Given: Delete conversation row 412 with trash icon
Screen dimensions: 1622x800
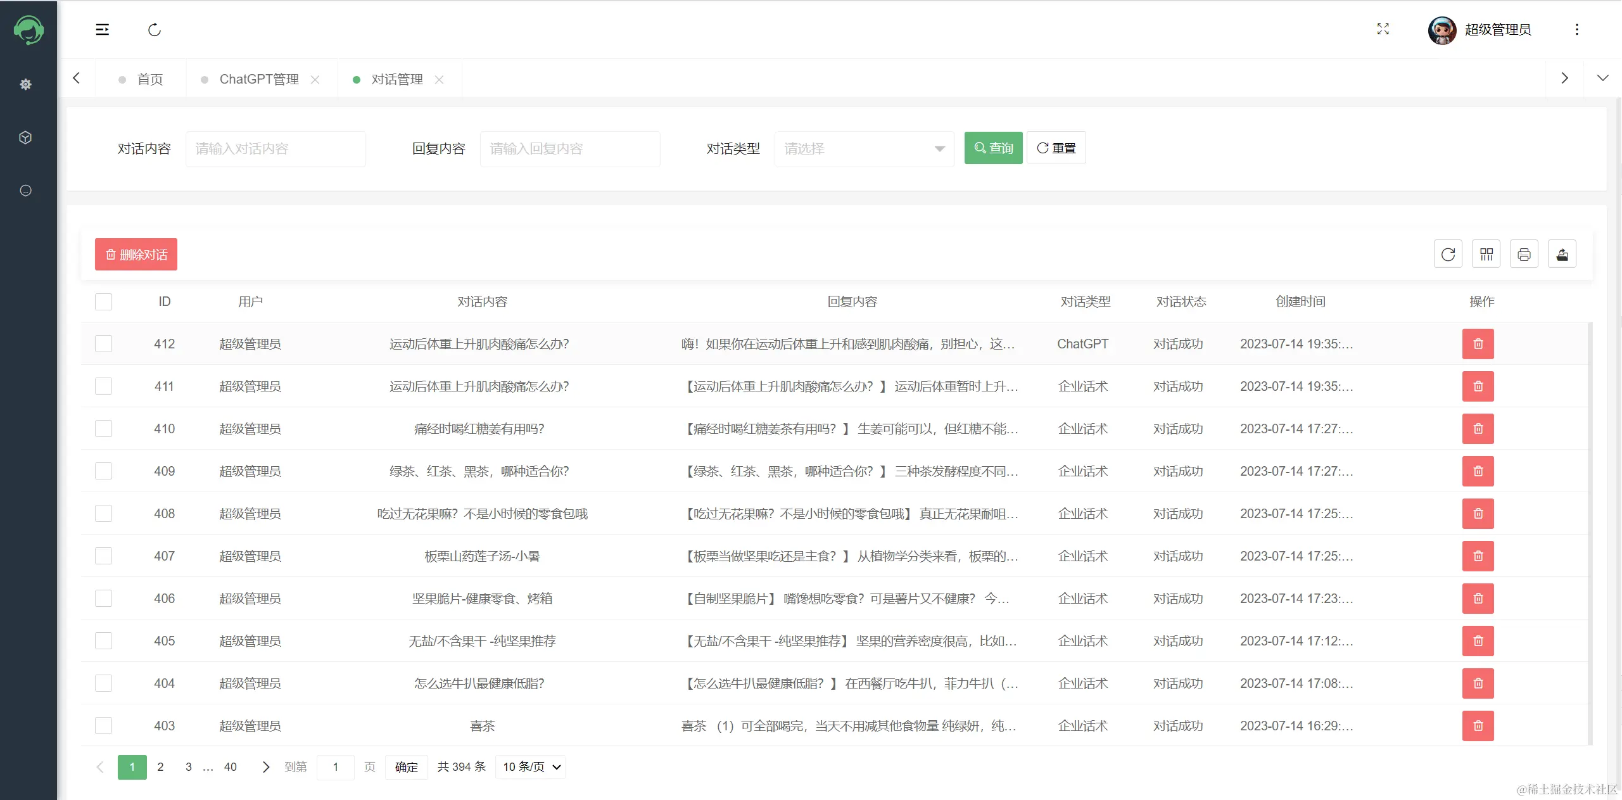Looking at the screenshot, I should 1478,344.
